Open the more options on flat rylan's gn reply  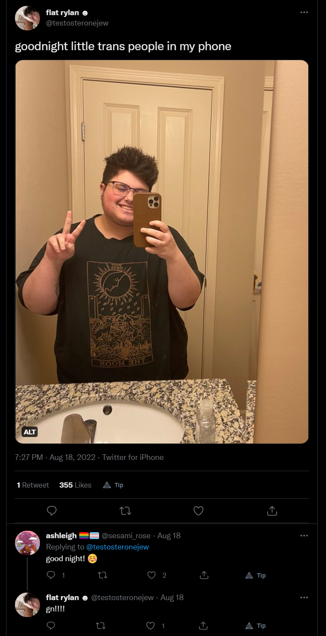point(304,597)
